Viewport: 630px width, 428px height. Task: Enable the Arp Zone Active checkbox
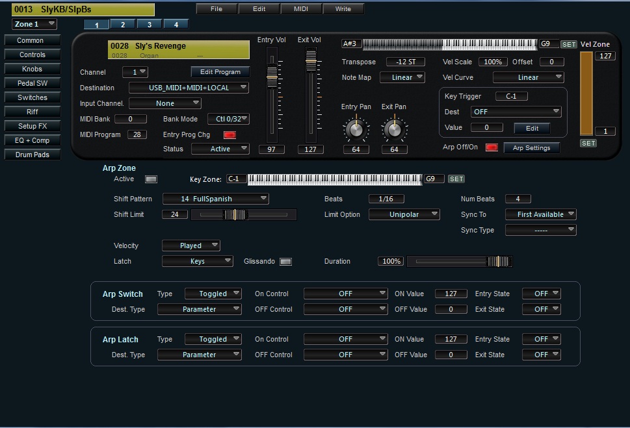[x=151, y=179]
